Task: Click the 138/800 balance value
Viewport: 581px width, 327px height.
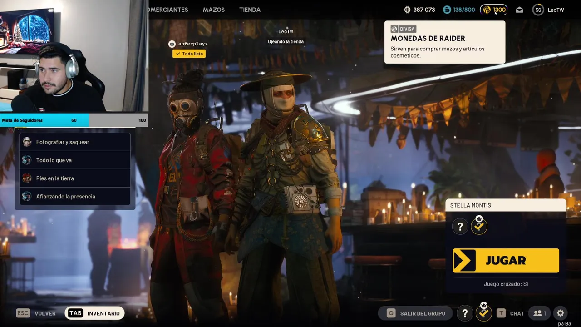Action: [464, 10]
